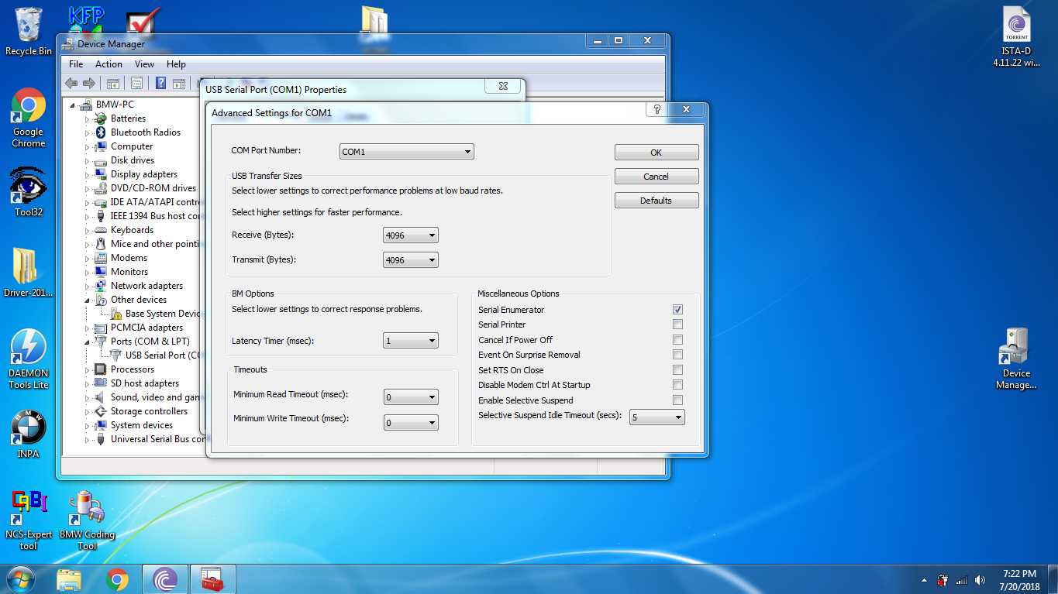The height and width of the screenshot is (594, 1058).
Task: Open the KFP desktop icon
Action: 87,19
